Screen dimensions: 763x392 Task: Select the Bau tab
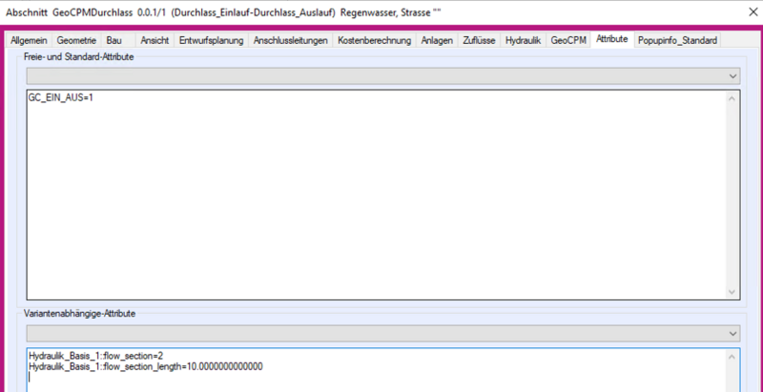click(x=114, y=41)
